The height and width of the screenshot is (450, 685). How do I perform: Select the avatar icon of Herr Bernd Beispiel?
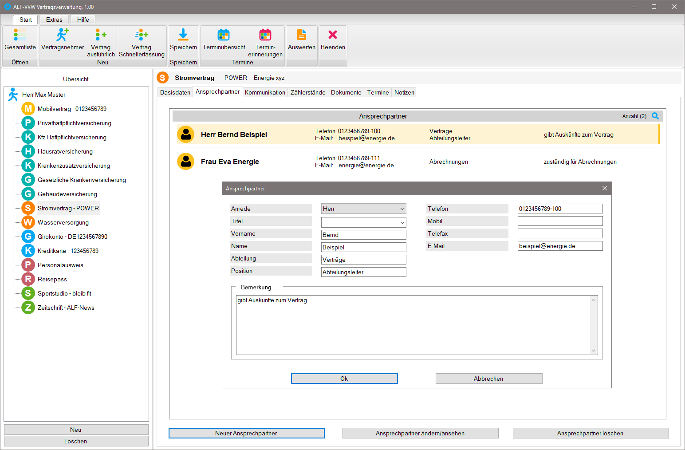186,134
